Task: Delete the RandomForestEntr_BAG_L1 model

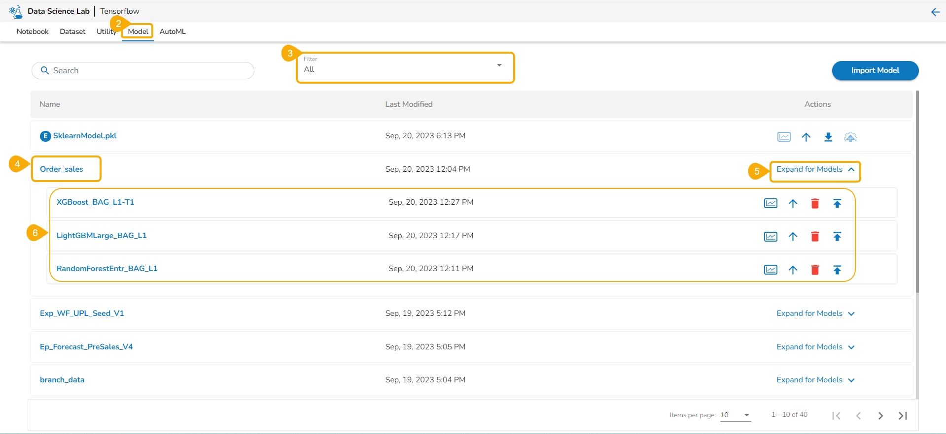Action: point(815,270)
